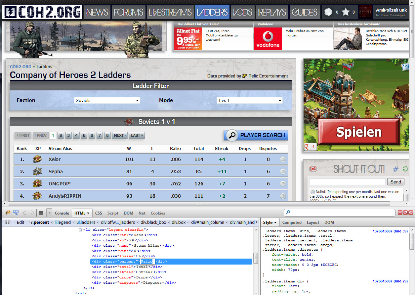Open the Firebug command line toggle icon
Screen dimensions: 415x295
(x=41, y=213)
